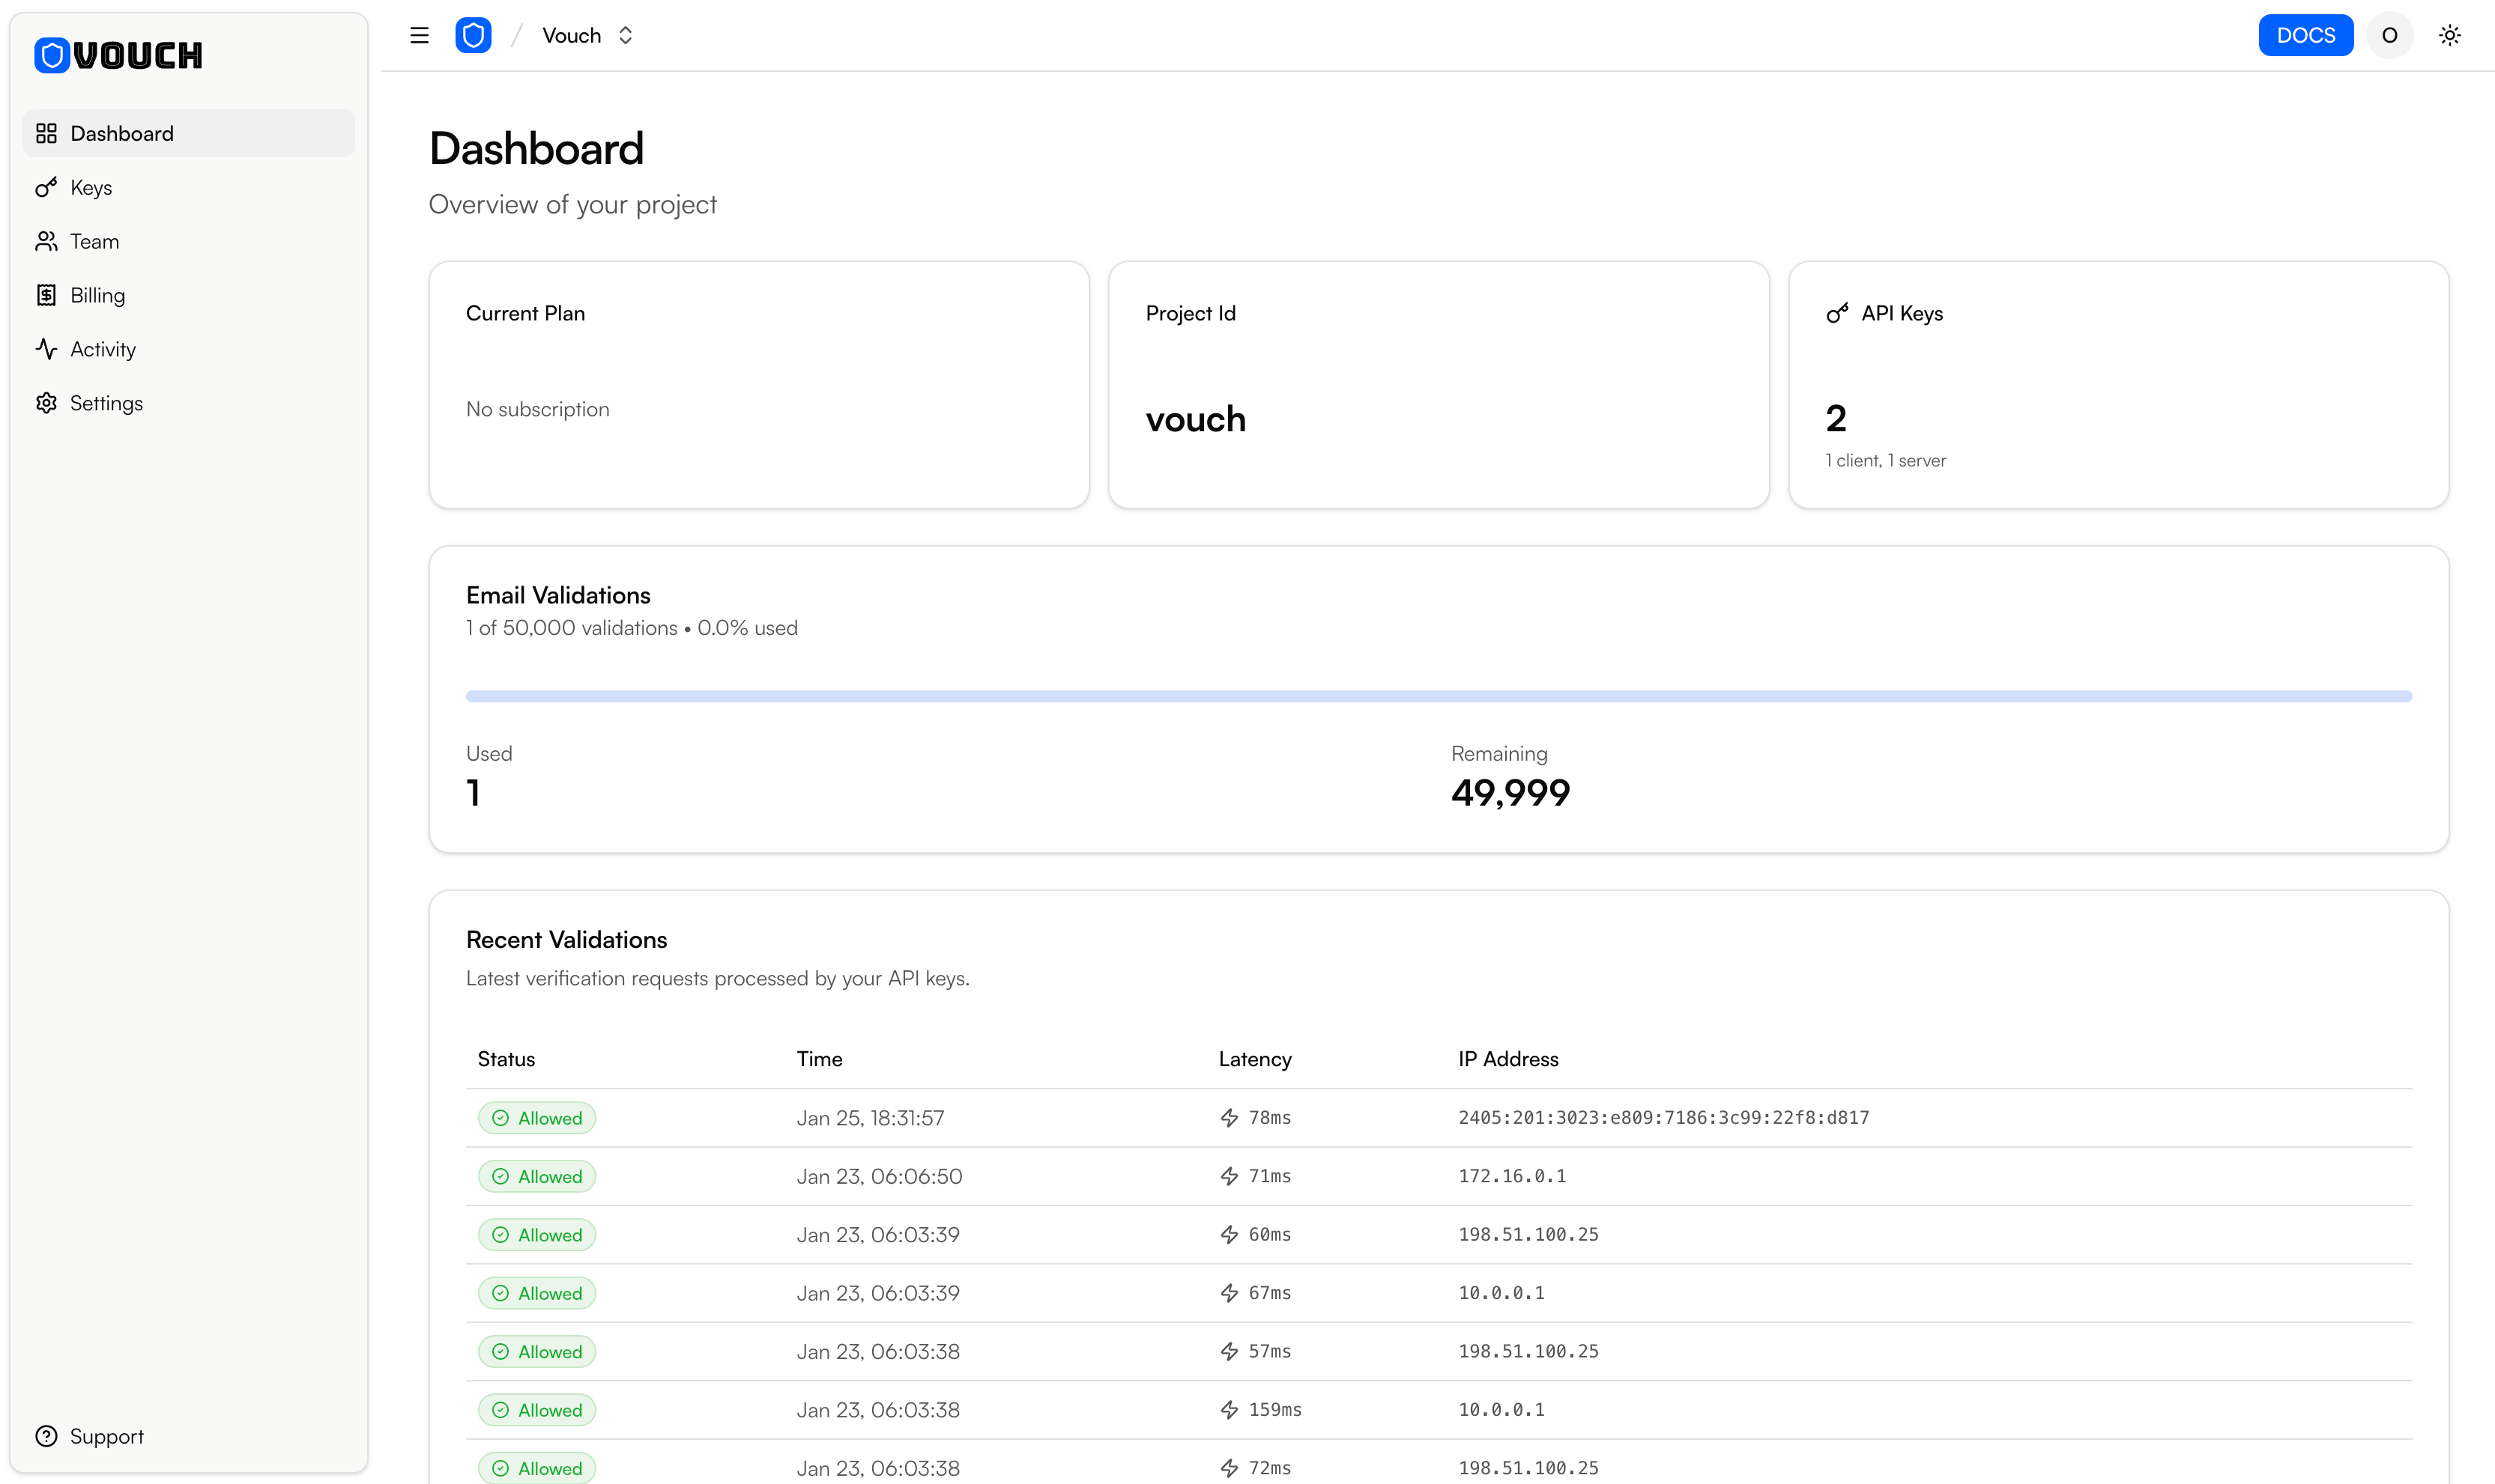
Task: Click the Activity pulse icon in the sidebar
Action: coord(46,349)
